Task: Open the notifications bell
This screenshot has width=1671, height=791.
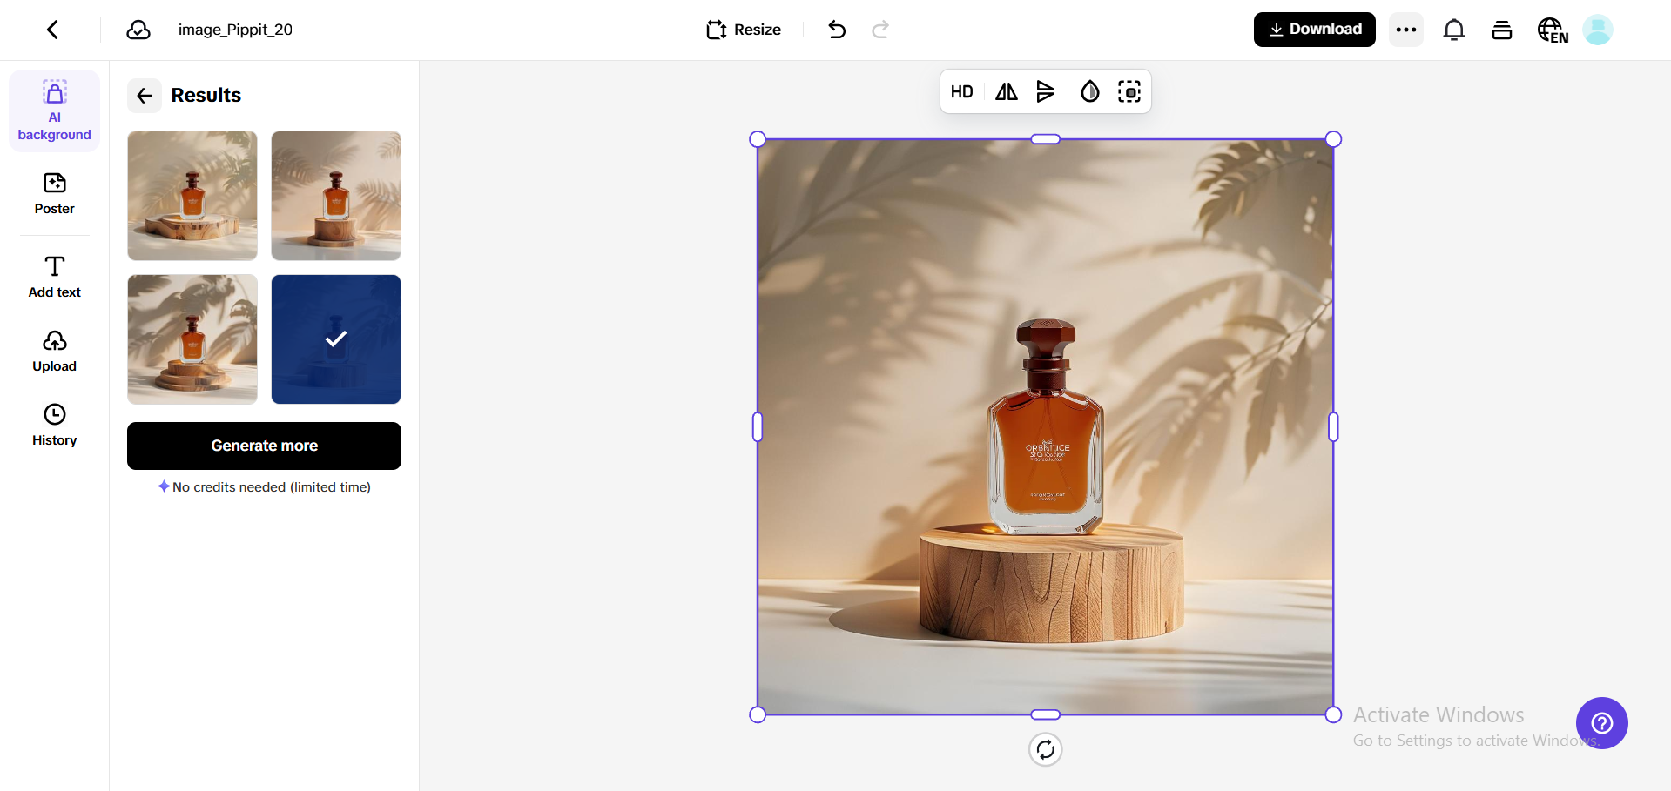Action: click(x=1454, y=29)
